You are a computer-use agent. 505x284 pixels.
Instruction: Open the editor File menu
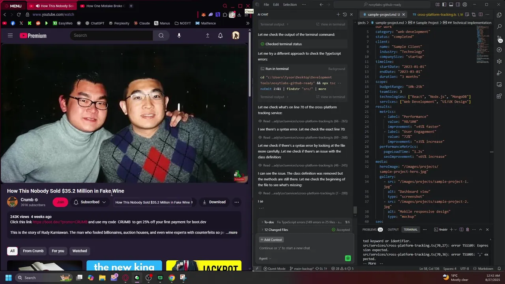coord(266,5)
